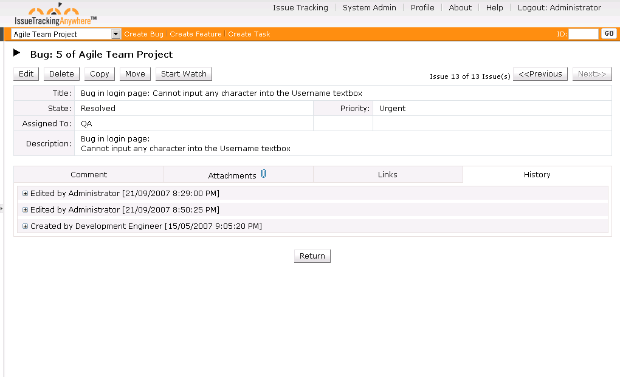This screenshot has height=377, width=620.
Task: Open the System Admin menu
Action: pyautogui.click(x=369, y=8)
